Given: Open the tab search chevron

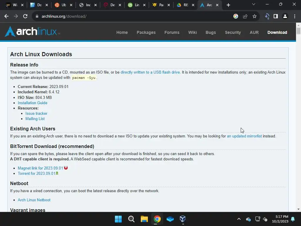Looking at the screenshot, I should point(254,4).
